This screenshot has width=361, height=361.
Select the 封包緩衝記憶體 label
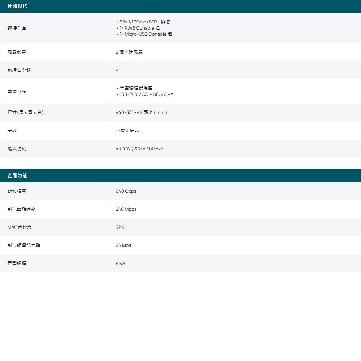point(24,245)
